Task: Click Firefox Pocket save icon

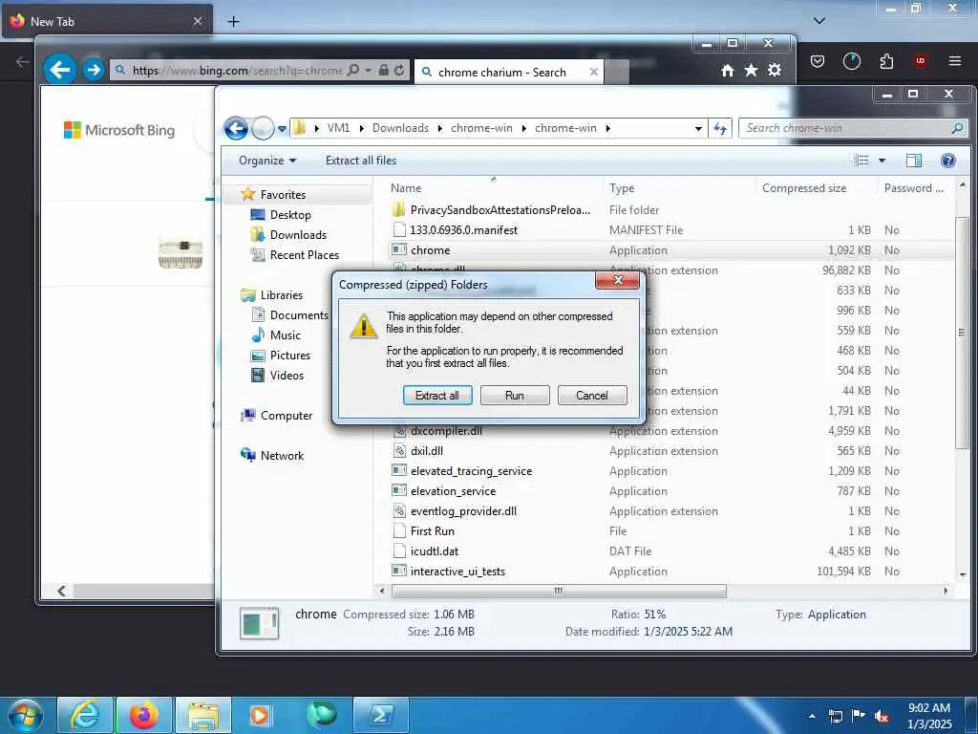Action: 818,60
